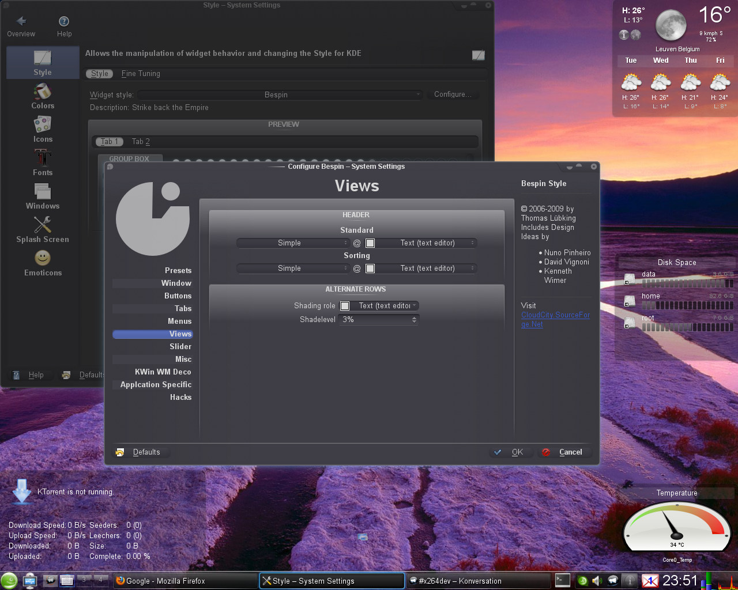
Task: Open the volume speaker tray icon
Action: point(597,581)
